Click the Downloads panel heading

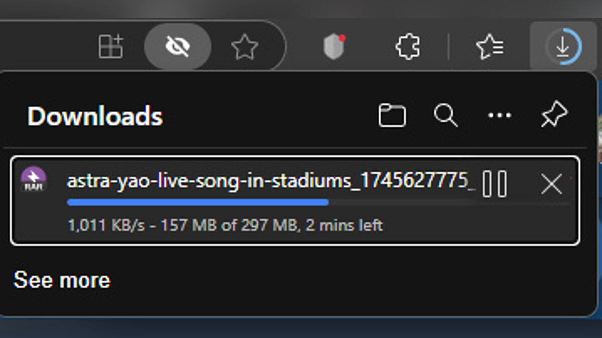(x=95, y=116)
